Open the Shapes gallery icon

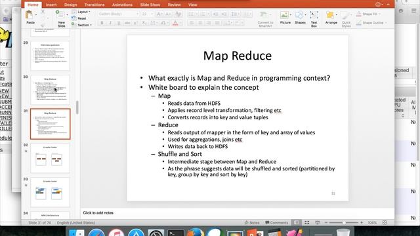[300, 15]
